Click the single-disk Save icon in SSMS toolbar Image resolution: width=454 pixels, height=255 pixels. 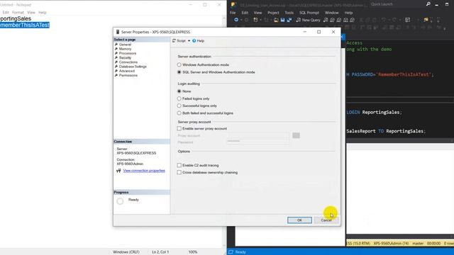click(x=282, y=20)
